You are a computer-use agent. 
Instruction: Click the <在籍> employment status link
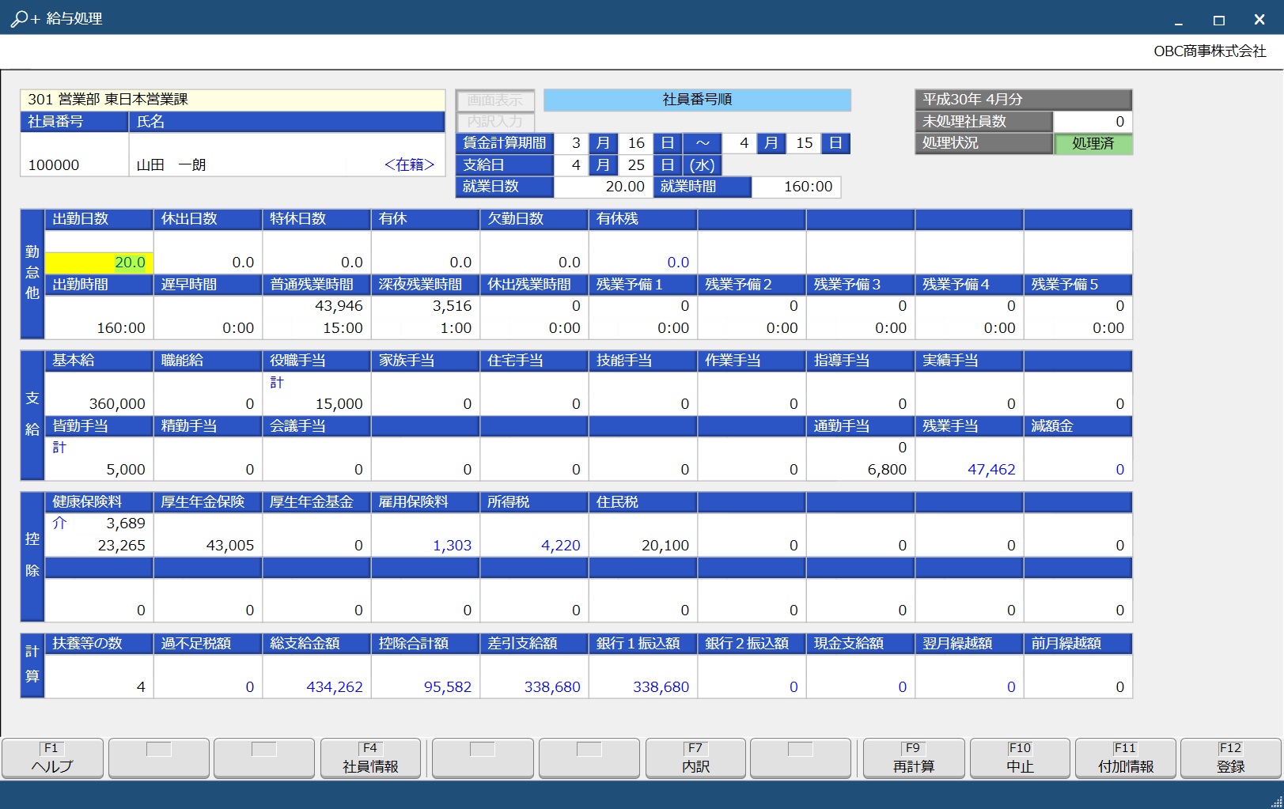409,164
